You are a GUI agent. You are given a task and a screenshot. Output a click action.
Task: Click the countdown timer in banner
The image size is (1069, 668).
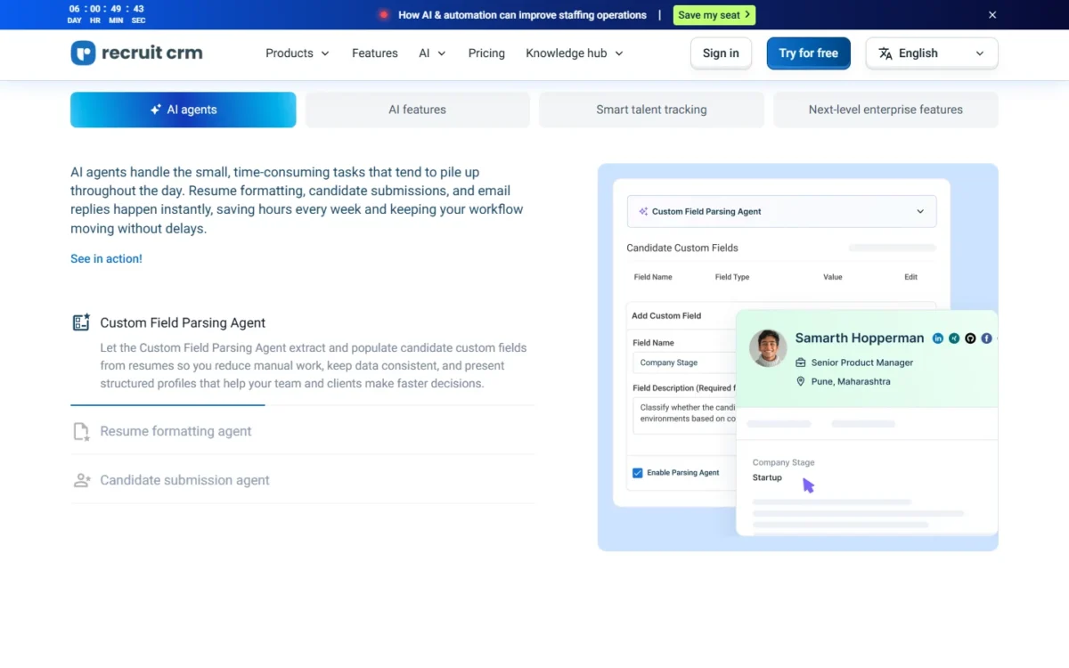click(107, 14)
